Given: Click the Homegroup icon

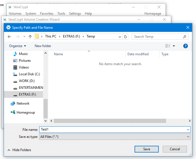Looking at the screenshot, I should click(x=13, y=112).
